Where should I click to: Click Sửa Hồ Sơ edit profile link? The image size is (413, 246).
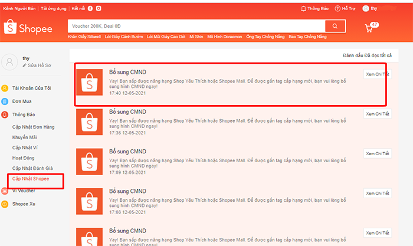click(x=40, y=65)
